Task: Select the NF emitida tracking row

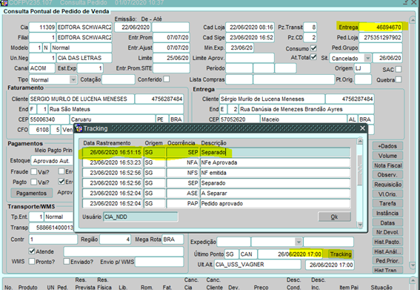Action: (x=216, y=173)
